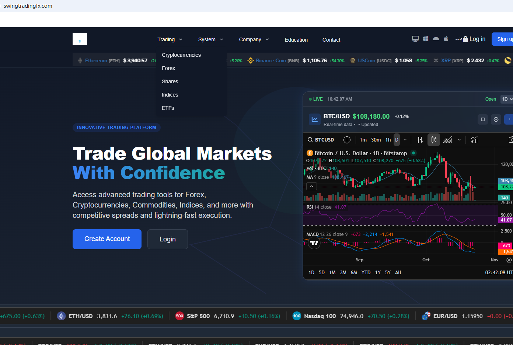The width and height of the screenshot is (513, 345).
Task: Open the Company dropdown menu
Action: (254, 39)
